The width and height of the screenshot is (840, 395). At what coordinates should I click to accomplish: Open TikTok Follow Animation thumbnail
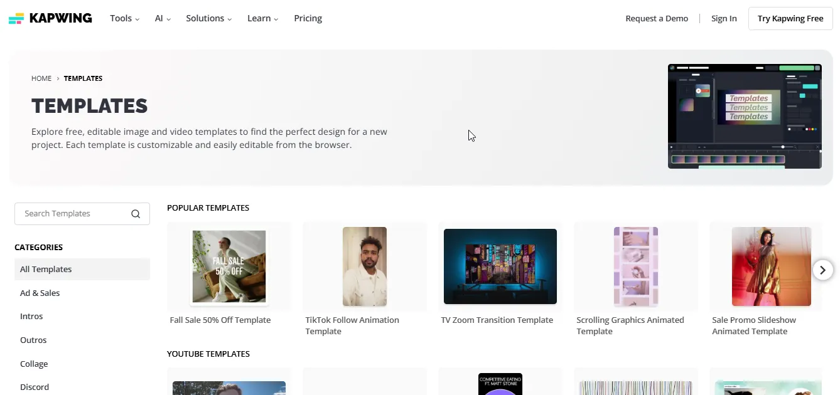pyautogui.click(x=365, y=266)
